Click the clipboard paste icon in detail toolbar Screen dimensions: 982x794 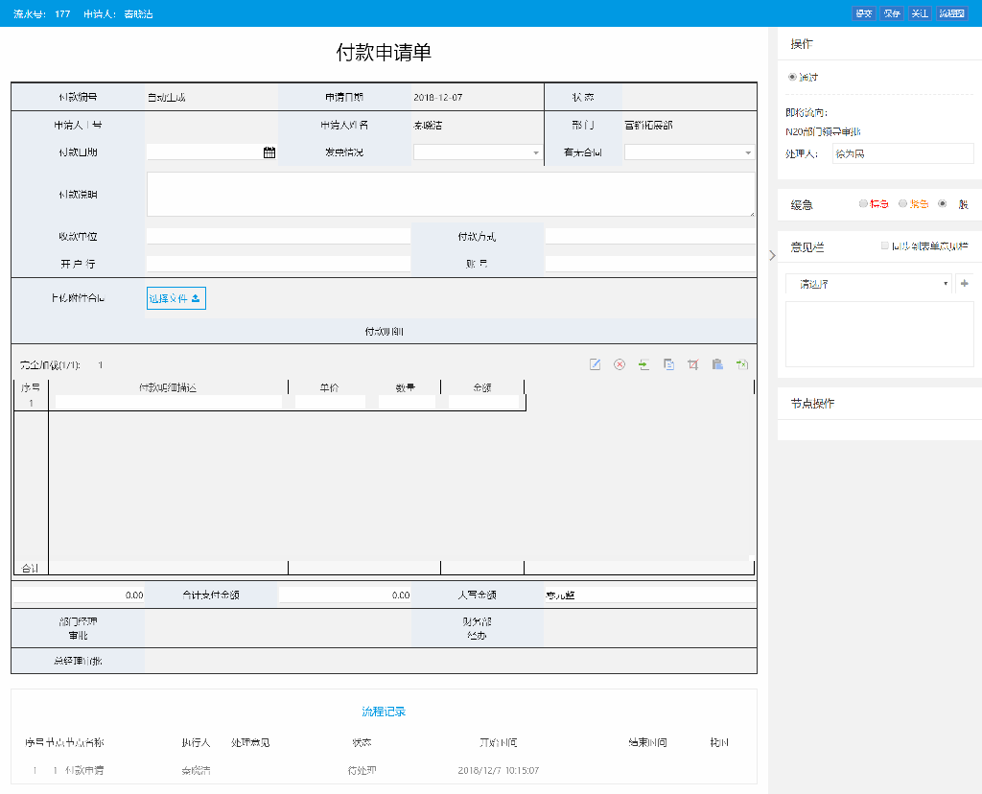[717, 364]
